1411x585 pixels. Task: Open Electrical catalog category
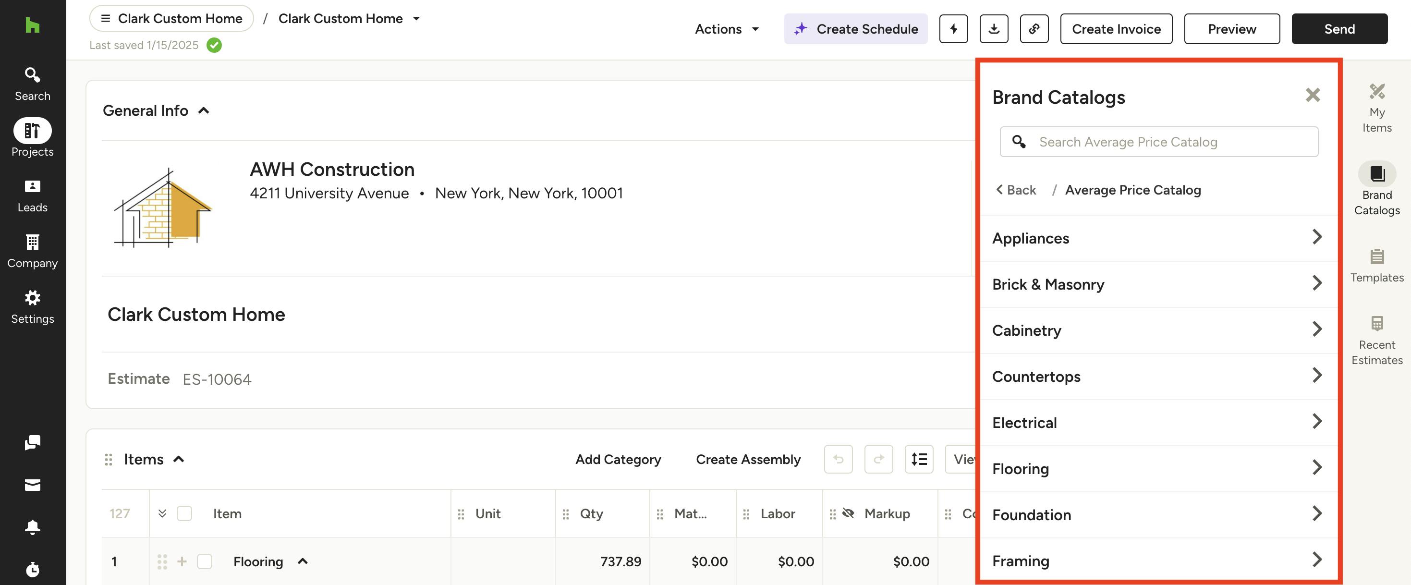click(x=1158, y=422)
